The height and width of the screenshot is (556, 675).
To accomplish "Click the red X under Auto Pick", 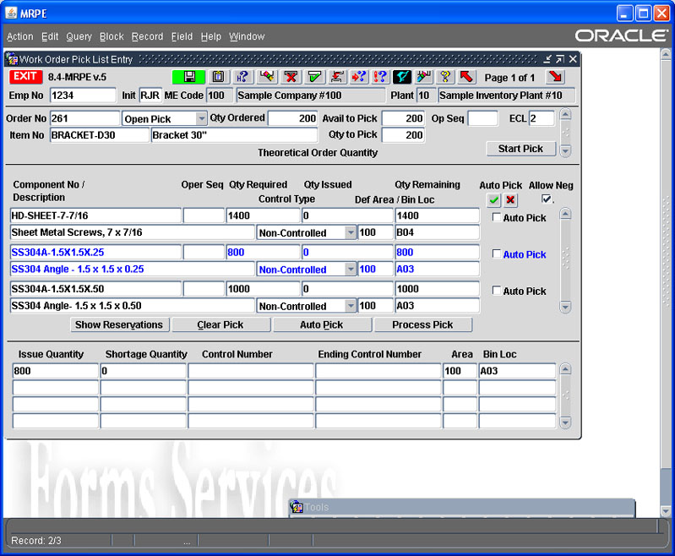I will pos(510,200).
